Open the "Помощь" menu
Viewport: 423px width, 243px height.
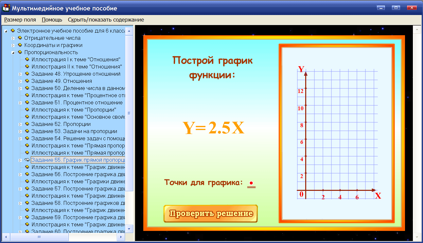pyautogui.click(x=51, y=20)
